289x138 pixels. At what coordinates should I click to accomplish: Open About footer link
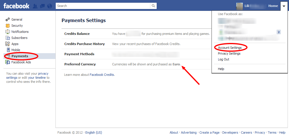click(174, 132)
